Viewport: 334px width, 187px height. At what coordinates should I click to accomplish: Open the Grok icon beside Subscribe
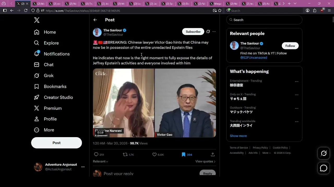click(x=208, y=32)
